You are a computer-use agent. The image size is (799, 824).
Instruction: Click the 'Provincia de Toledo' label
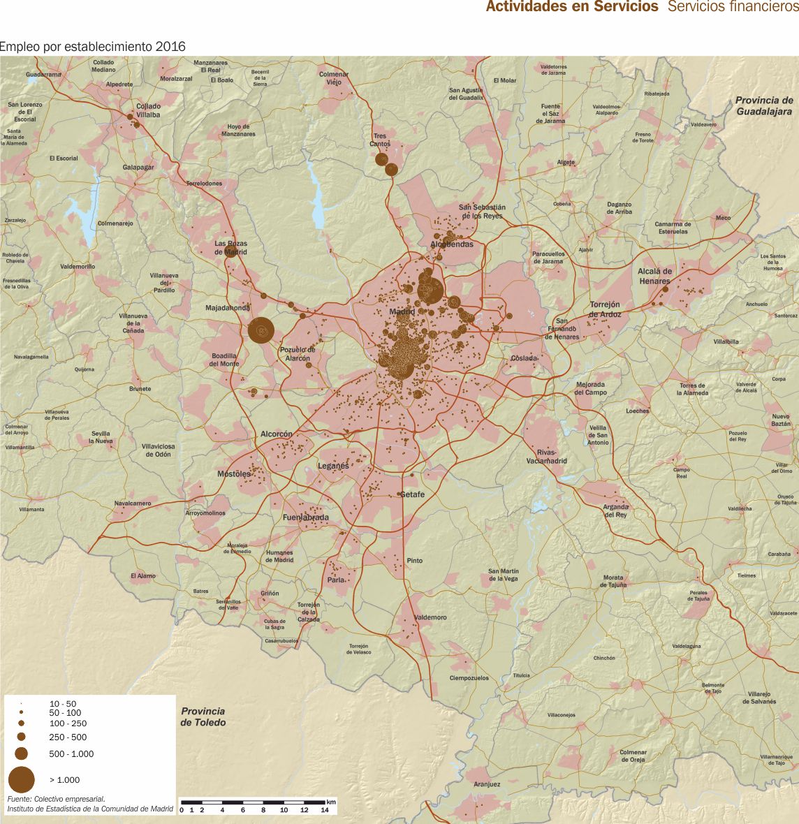tap(203, 717)
